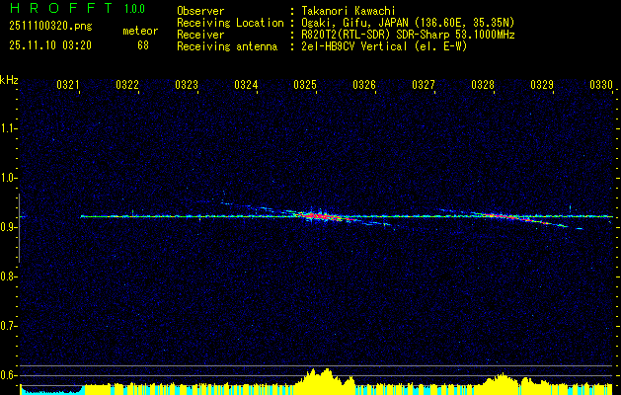Click the Receiving antenna label

point(227,46)
